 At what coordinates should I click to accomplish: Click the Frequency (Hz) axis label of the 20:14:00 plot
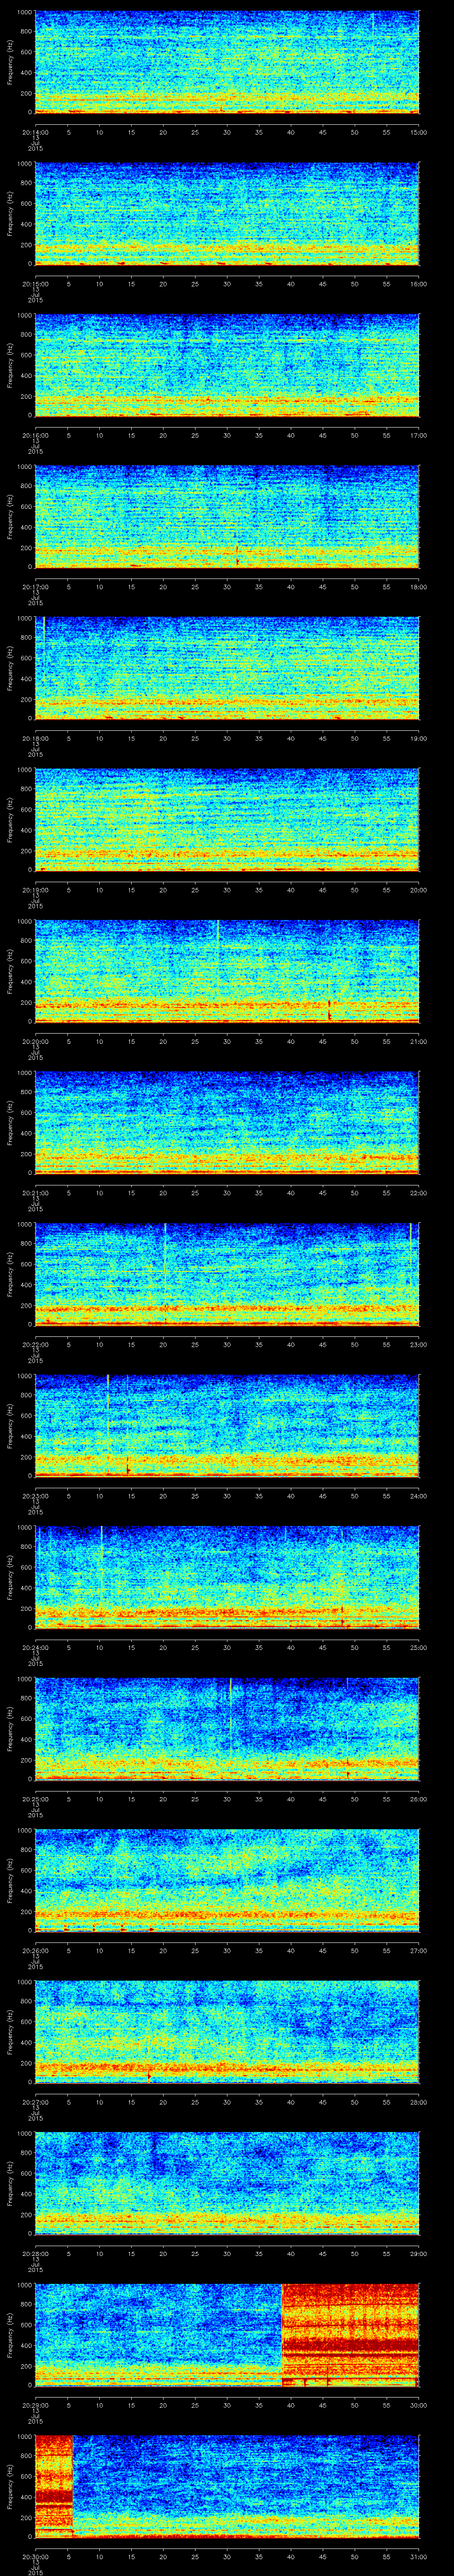point(11,62)
